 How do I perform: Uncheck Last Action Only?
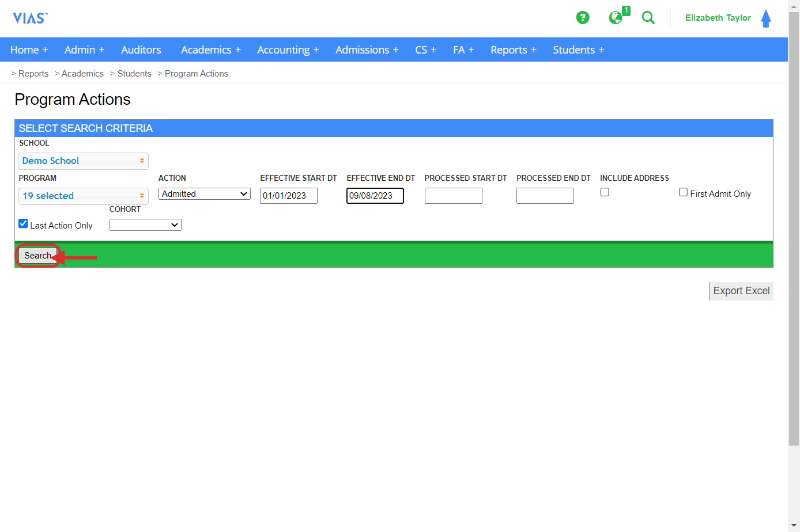point(22,223)
